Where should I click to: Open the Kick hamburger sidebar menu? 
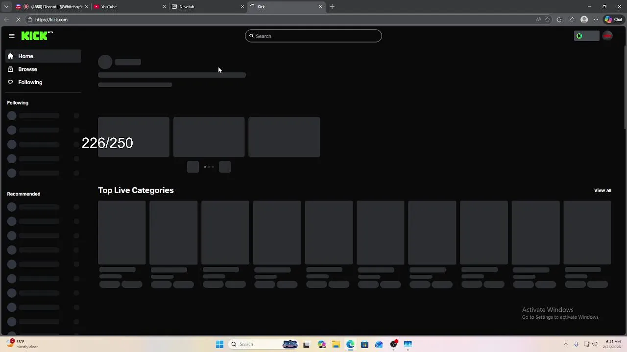(x=12, y=36)
